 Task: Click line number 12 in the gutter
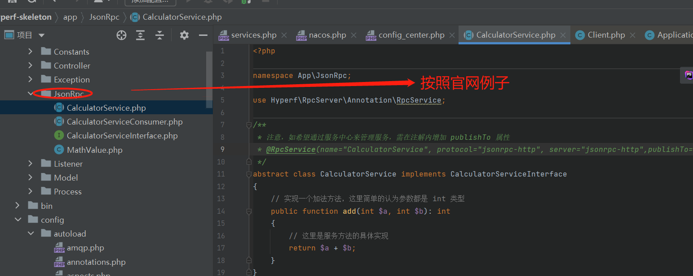pyautogui.click(x=221, y=186)
